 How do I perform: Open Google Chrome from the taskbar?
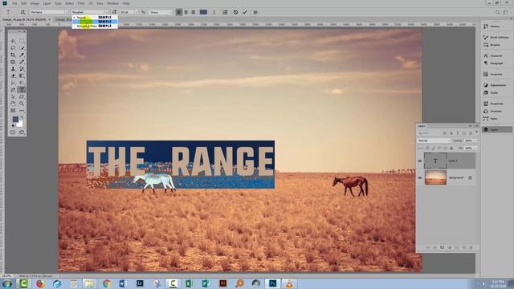point(107,283)
